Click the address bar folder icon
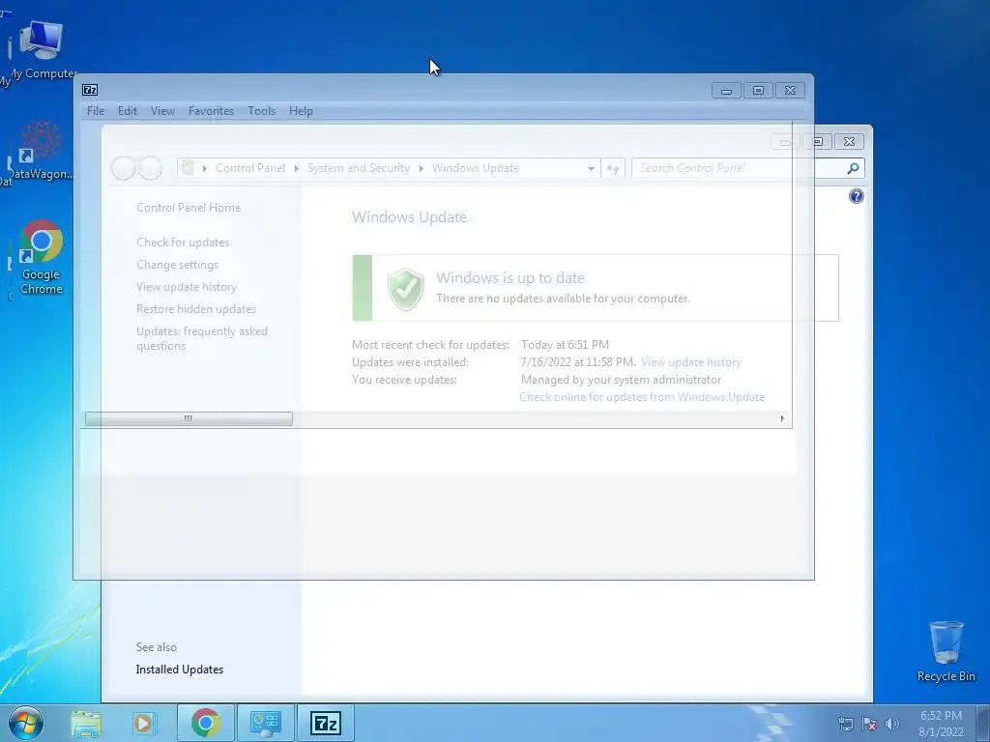 point(188,168)
